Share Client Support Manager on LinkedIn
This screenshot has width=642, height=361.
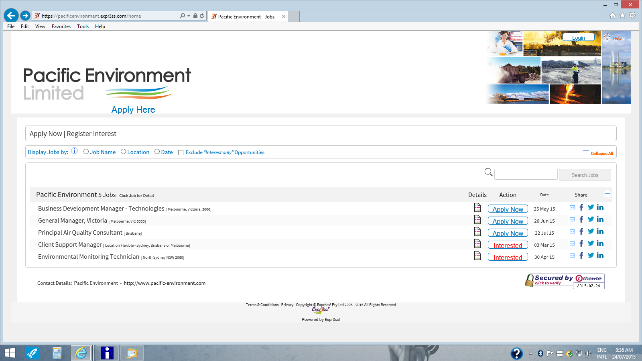pyautogui.click(x=600, y=243)
